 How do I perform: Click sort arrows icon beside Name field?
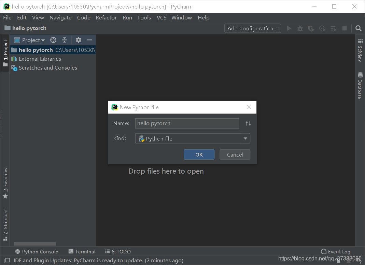pos(248,123)
